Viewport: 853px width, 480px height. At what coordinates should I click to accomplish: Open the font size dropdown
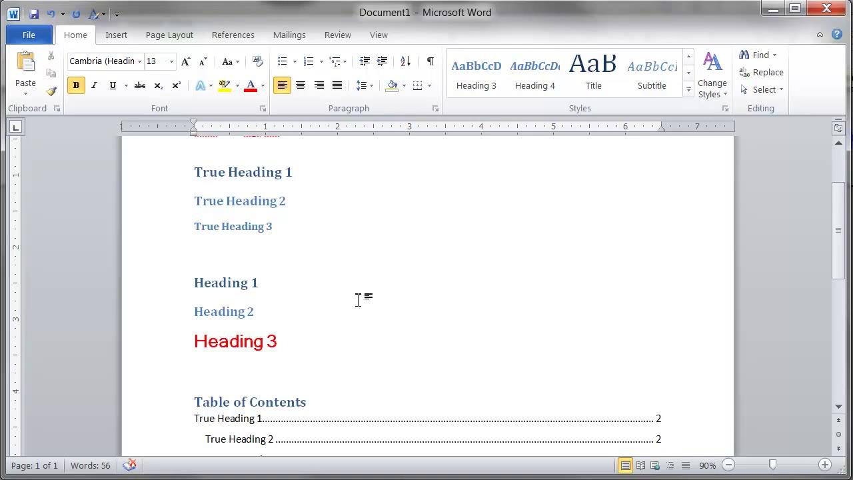tap(171, 61)
